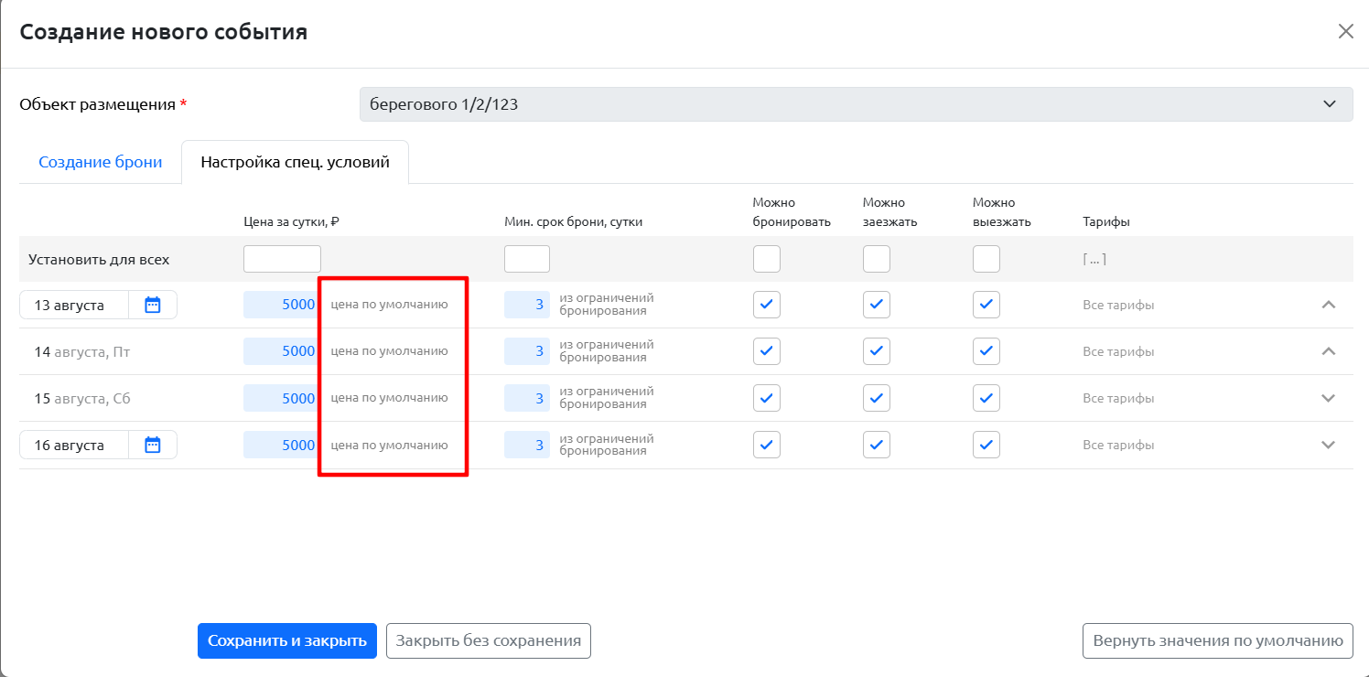Image resolution: width=1369 pixels, height=677 pixels.
Task: Toggle Можно выезжать in Установить для всех row
Action: (x=986, y=259)
